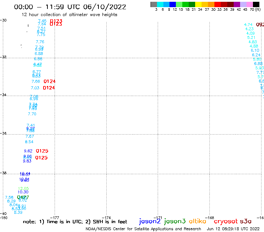Click the cyan swatch in the legend
This screenshot has height=232, width=264.
pyautogui.click(x=160, y=4)
